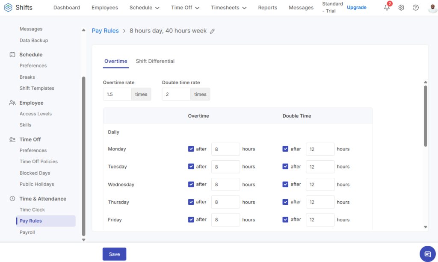Open Skills settings
This screenshot has width=438, height=262.
25,125
